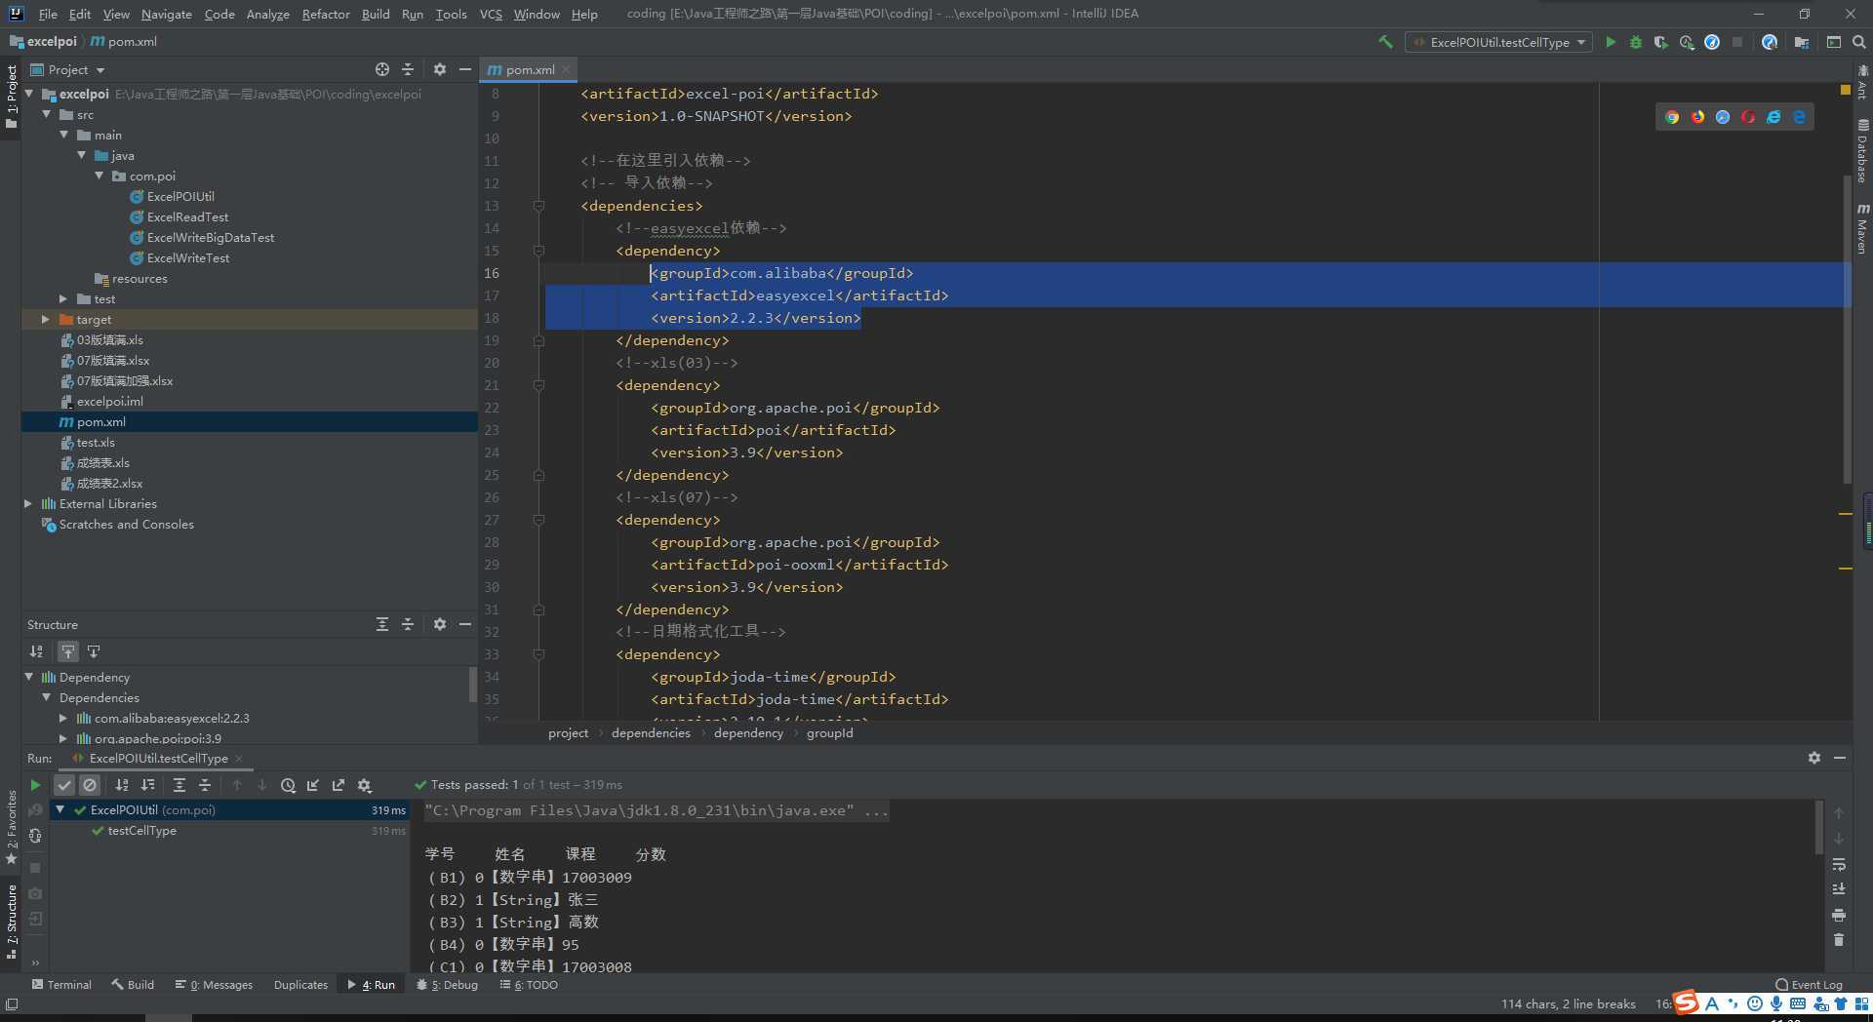1873x1022 pixels.
Task: Open the Project view dropdown arrow
Action: 100,70
